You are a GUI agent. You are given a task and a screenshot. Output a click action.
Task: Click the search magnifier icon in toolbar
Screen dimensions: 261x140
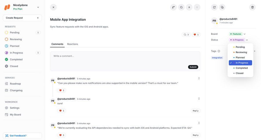pos(181,7)
